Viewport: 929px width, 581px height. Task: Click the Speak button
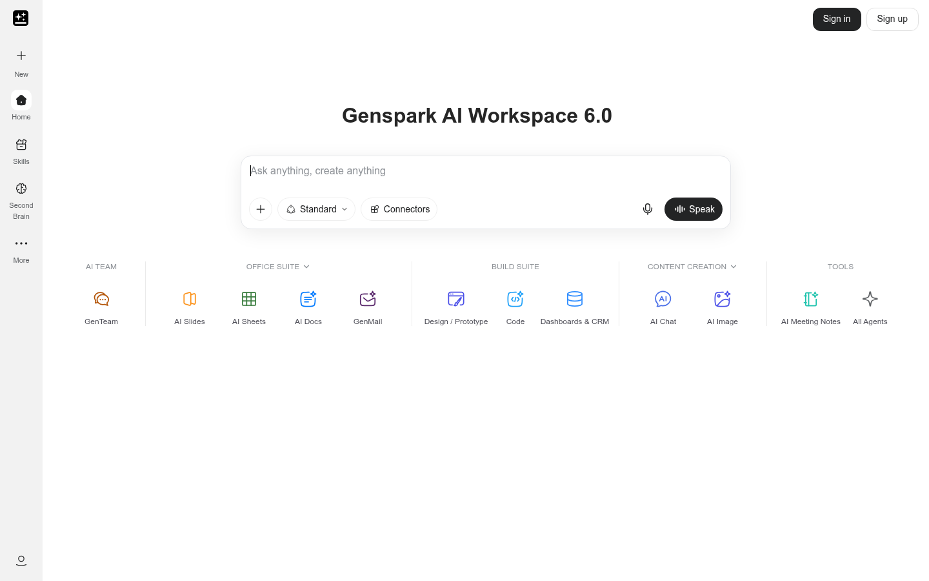pyautogui.click(x=694, y=209)
